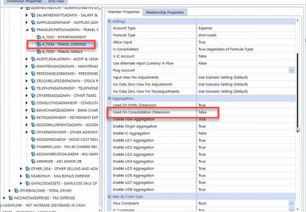
Task: Click the properties scrollbar up arrow
Action: [297, 20]
